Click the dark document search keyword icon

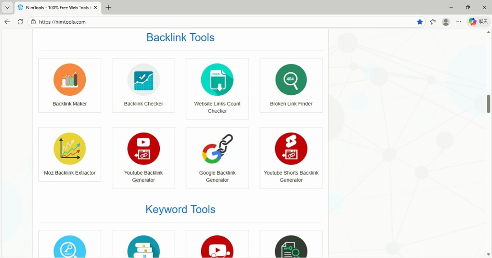click(291, 247)
